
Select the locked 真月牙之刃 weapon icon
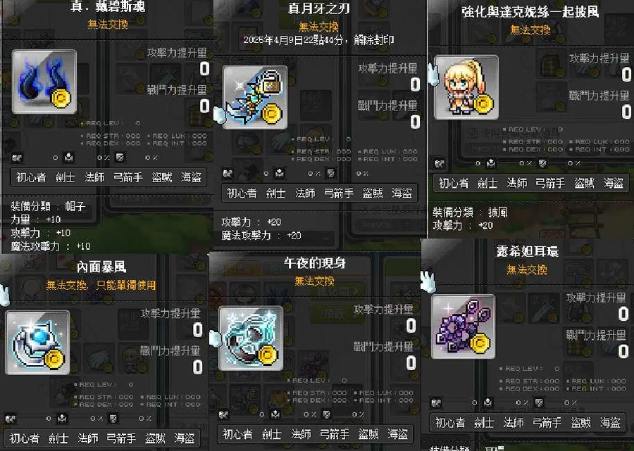(x=255, y=97)
